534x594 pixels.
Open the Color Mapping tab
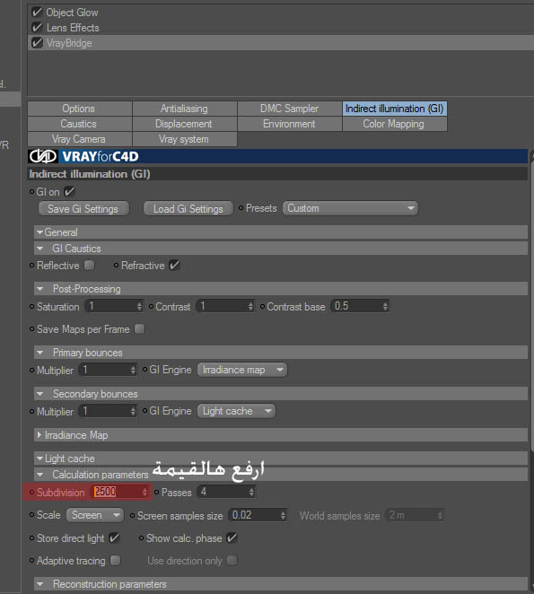click(x=395, y=124)
